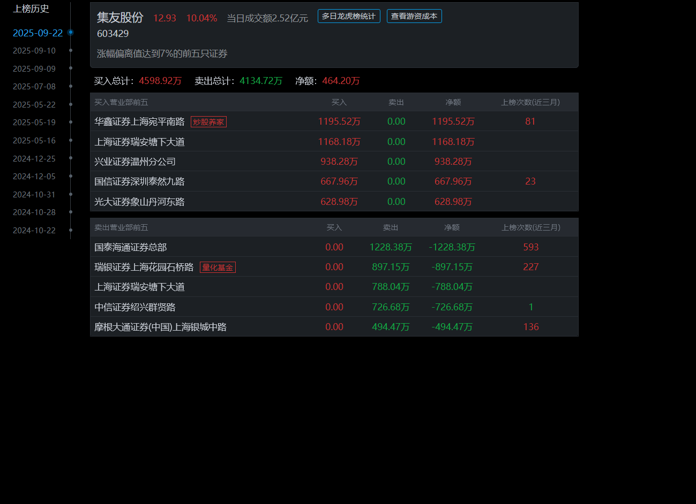696x504 pixels.
Task: Open 上海证券瑞安塘下大道 in the sell table
Action: point(139,287)
